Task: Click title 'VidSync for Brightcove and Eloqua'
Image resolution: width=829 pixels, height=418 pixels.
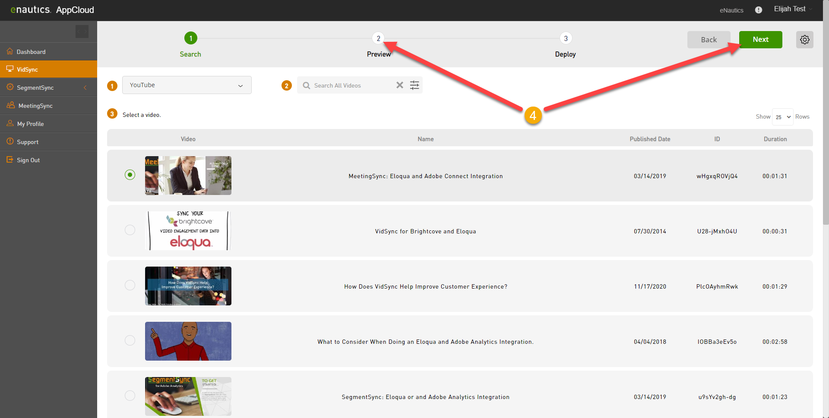Action: [x=426, y=231]
